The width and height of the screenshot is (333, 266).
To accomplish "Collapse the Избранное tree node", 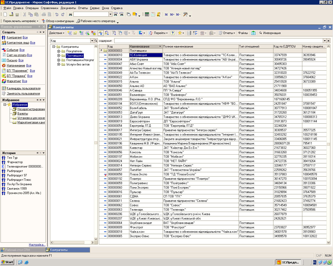I will tap(5, 105).
